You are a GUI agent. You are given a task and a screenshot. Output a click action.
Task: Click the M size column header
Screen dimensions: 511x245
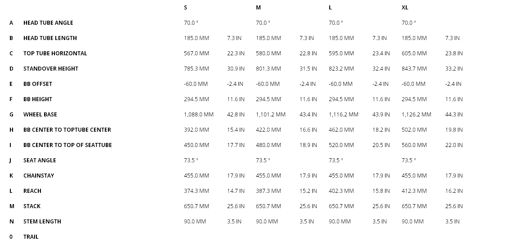[258, 8]
